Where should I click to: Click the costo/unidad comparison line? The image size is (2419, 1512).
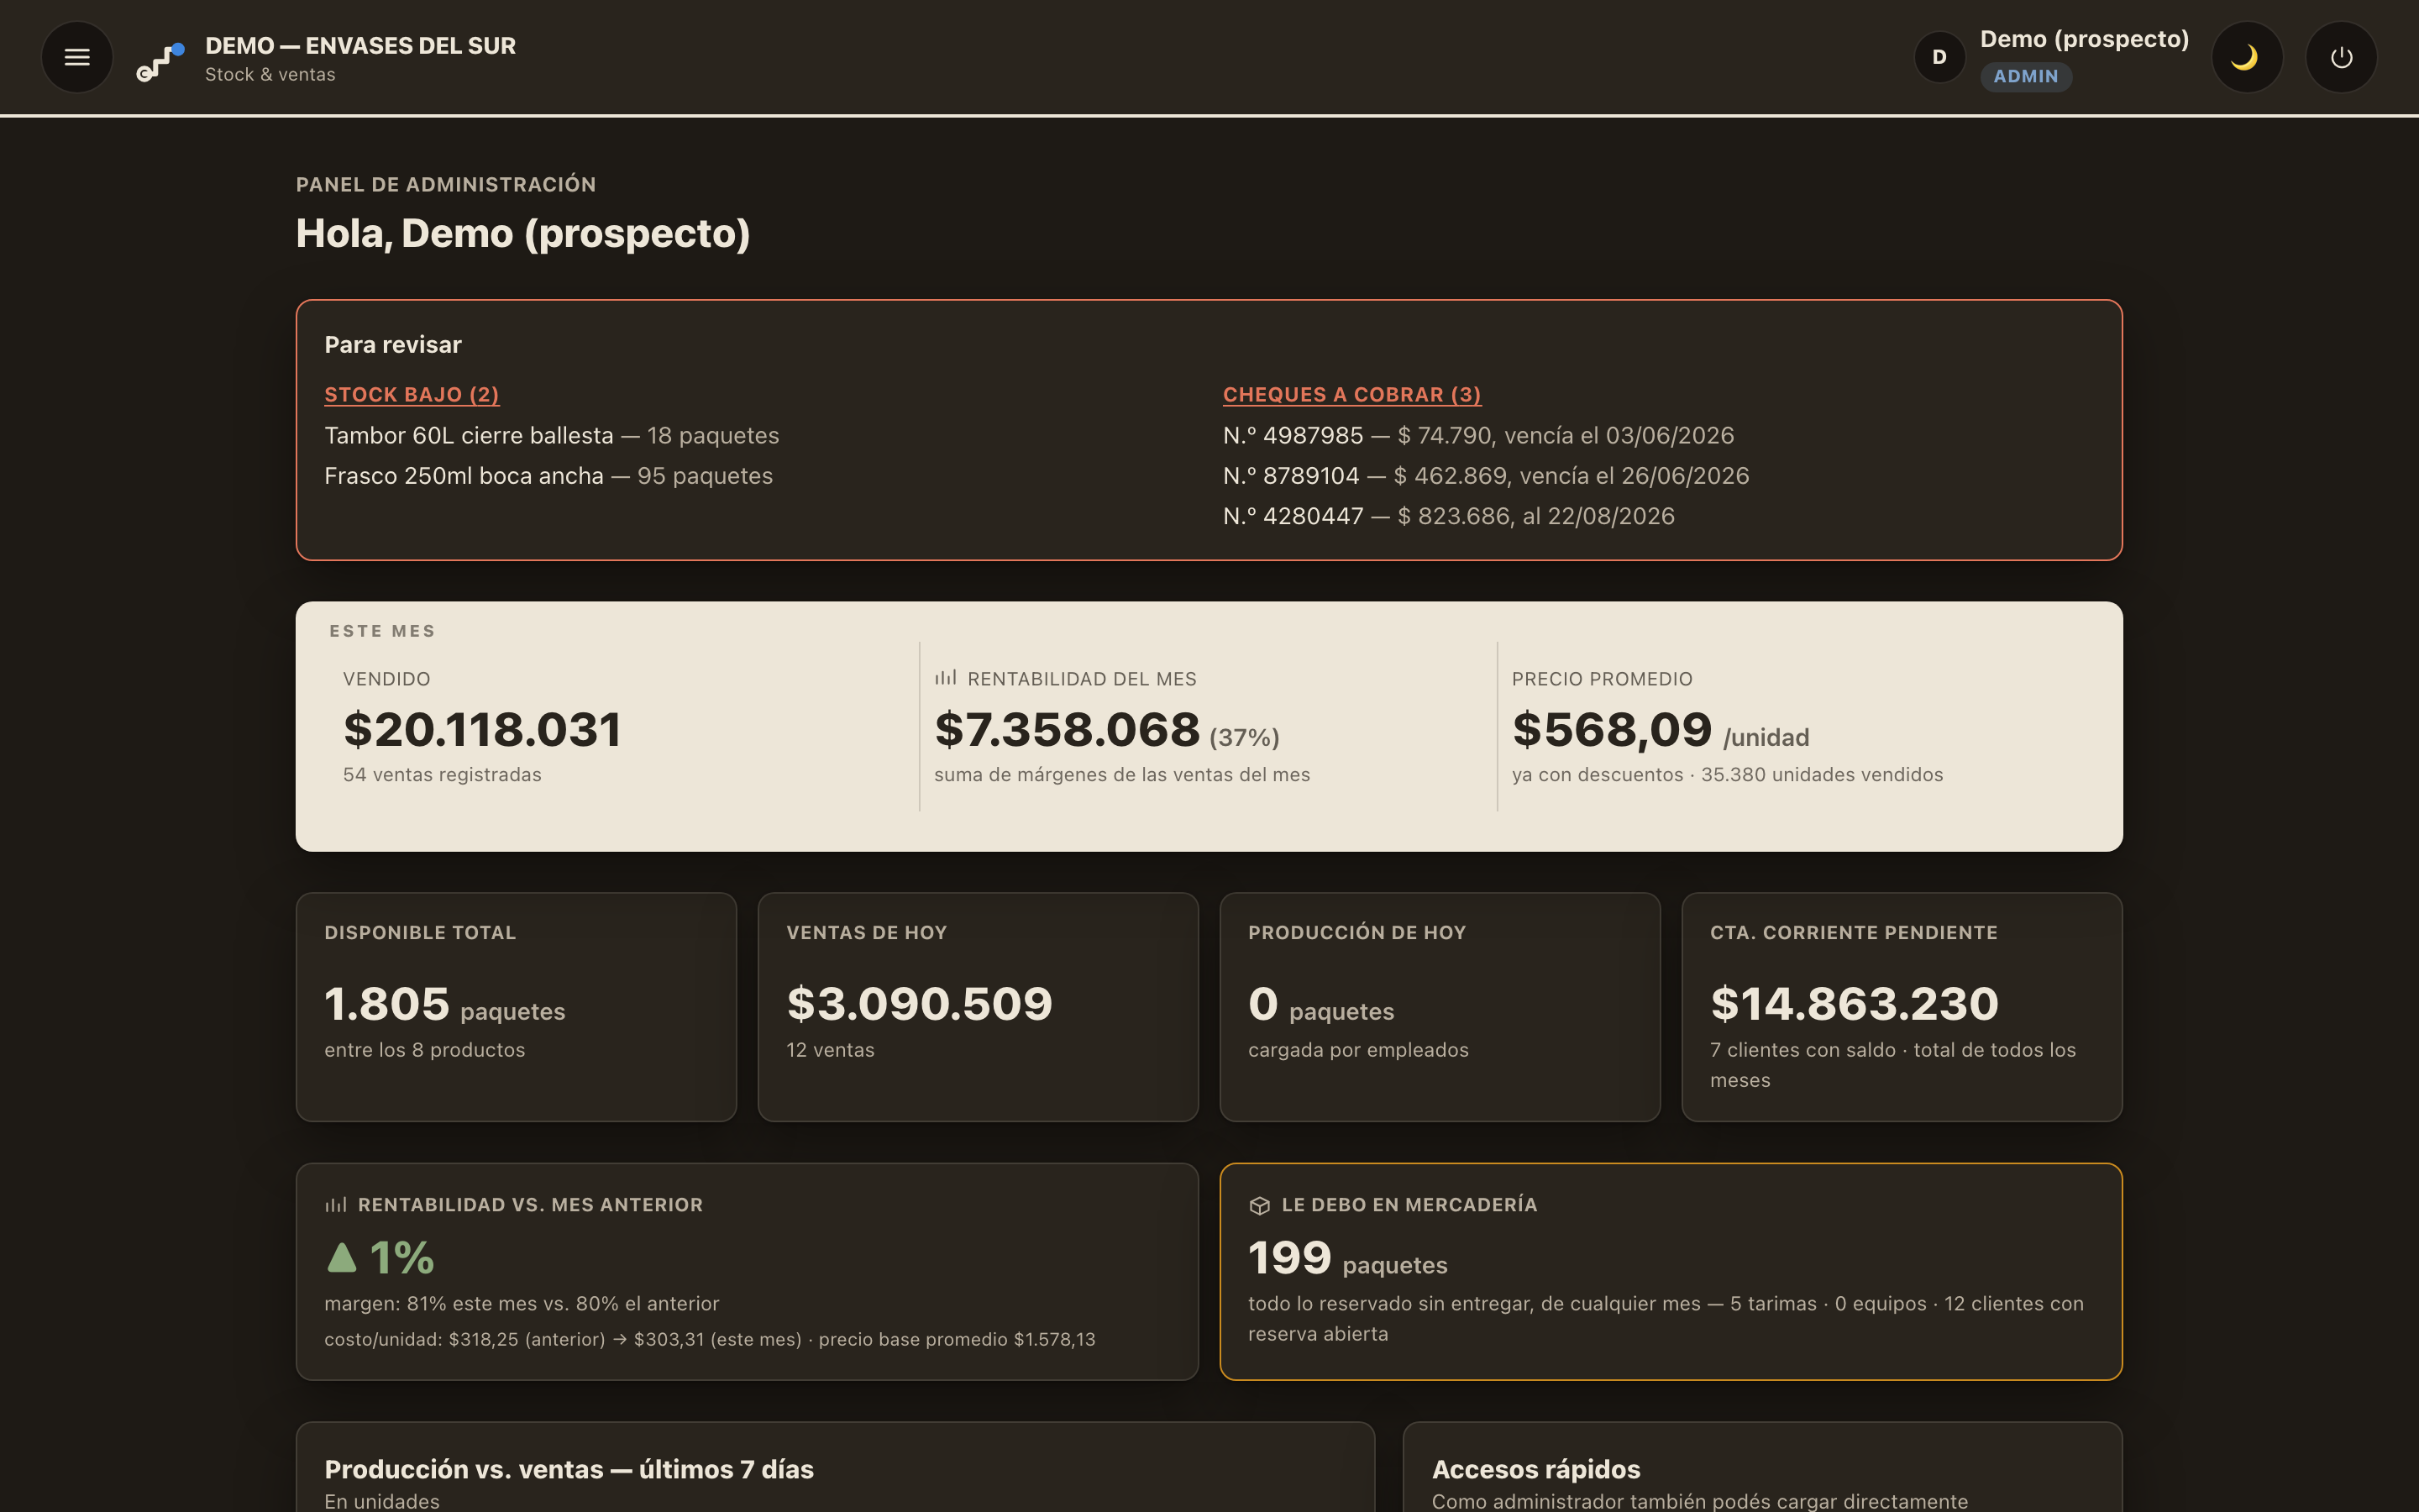pyautogui.click(x=710, y=1339)
